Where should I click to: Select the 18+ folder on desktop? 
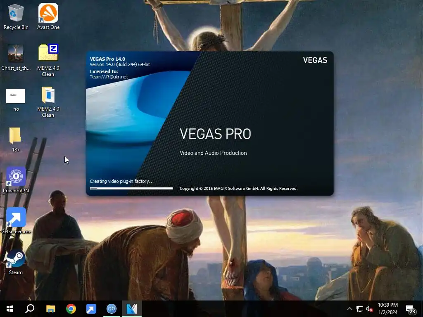(15, 140)
